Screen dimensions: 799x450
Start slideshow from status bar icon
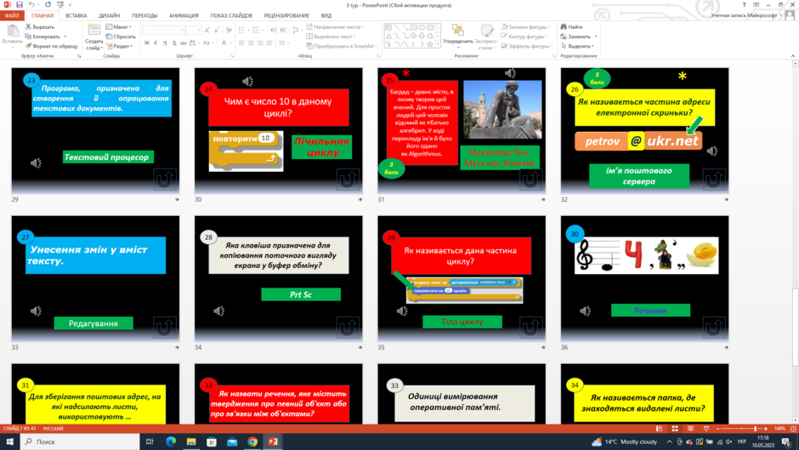(706, 429)
